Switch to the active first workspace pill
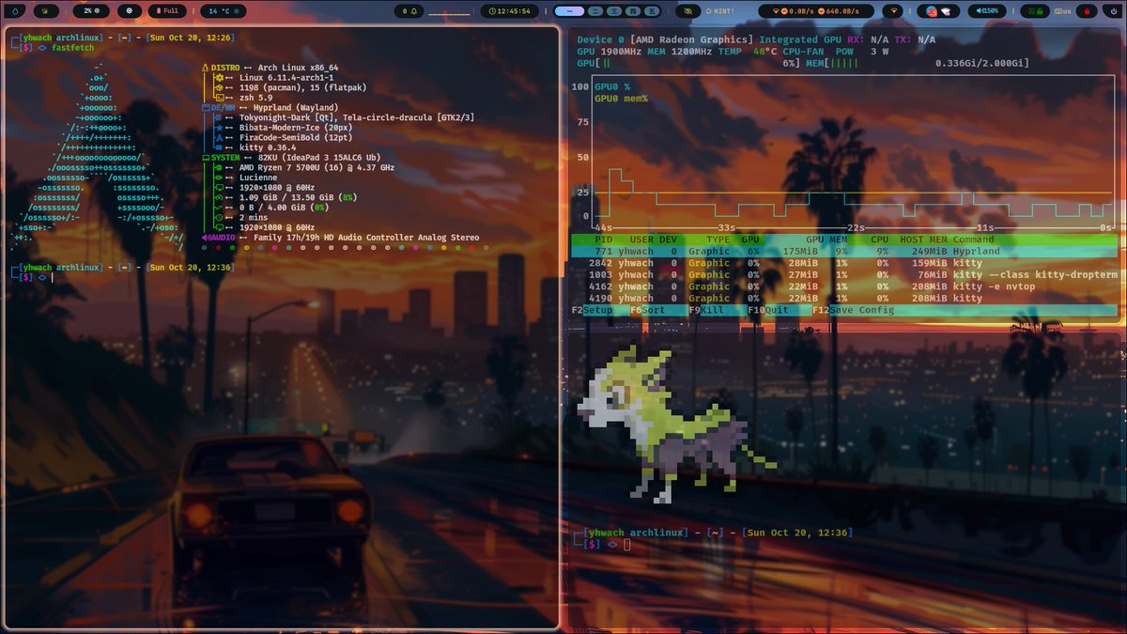Screen dimensions: 1127x634 coord(570,10)
